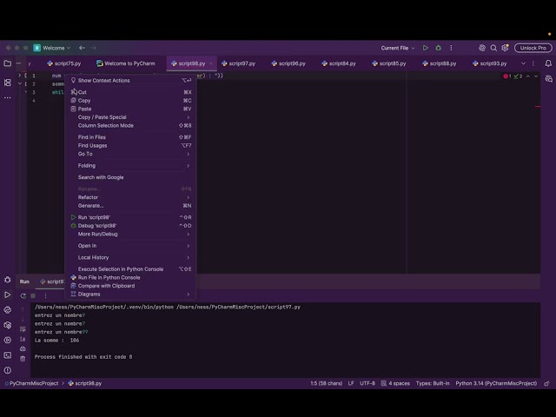Screen dimensions: 556x417
Task: Click red error indicator in editor
Action: (x=507, y=76)
